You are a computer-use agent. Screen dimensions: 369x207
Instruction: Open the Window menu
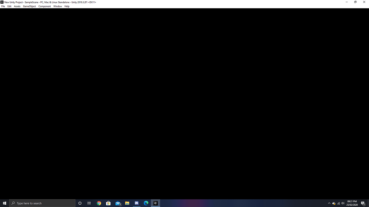pos(57,6)
